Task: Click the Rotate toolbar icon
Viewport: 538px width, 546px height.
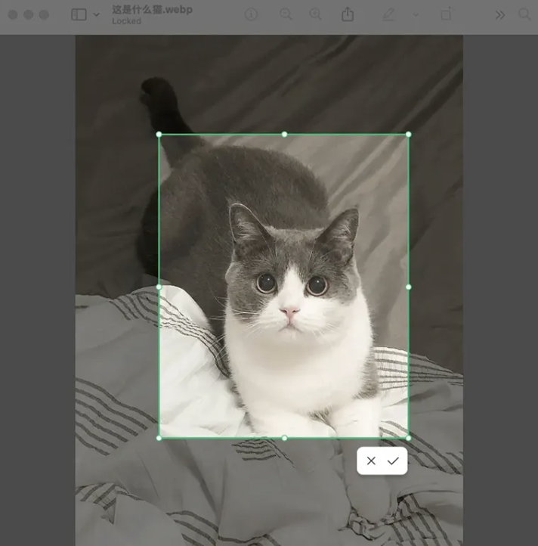Action: 446,14
